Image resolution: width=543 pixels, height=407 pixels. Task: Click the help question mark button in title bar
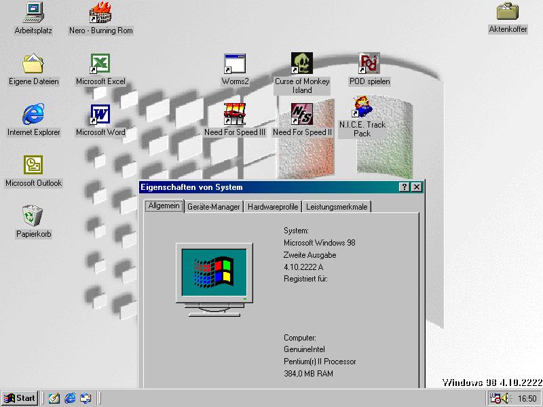(405, 187)
